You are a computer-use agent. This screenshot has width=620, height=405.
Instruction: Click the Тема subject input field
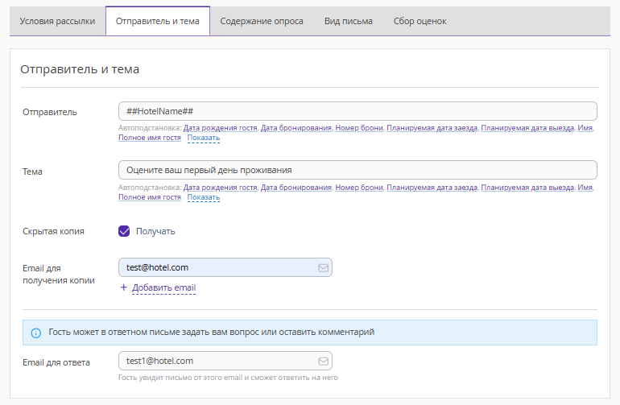click(357, 170)
